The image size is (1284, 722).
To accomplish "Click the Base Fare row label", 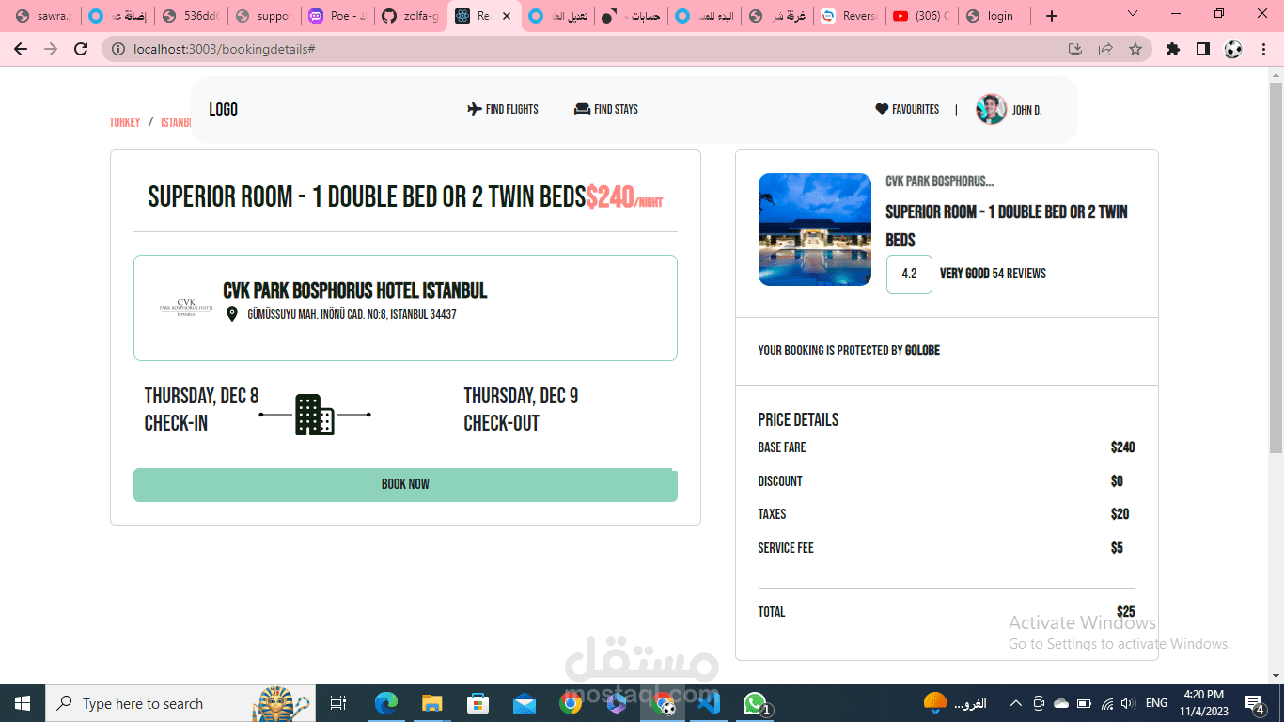I will click(x=782, y=447).
